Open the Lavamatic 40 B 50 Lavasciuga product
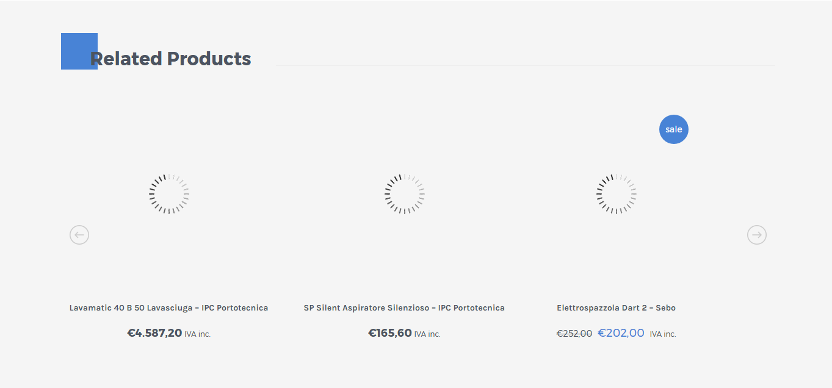 tap(168, 308)
